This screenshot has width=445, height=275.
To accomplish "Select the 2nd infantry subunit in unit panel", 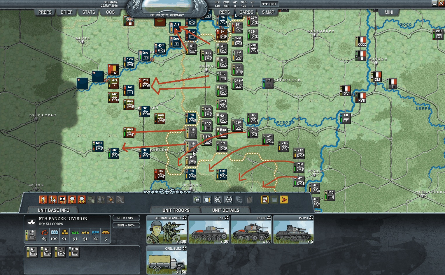I will point(60,252).
